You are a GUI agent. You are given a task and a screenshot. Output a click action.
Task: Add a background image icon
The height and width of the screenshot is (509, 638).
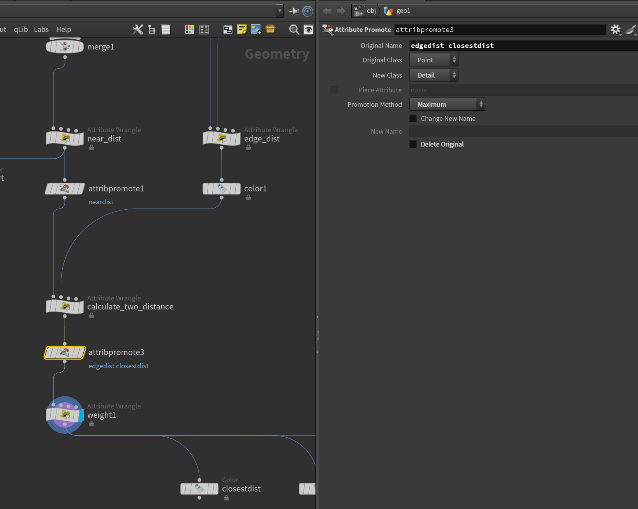click(x=256, y=30)
